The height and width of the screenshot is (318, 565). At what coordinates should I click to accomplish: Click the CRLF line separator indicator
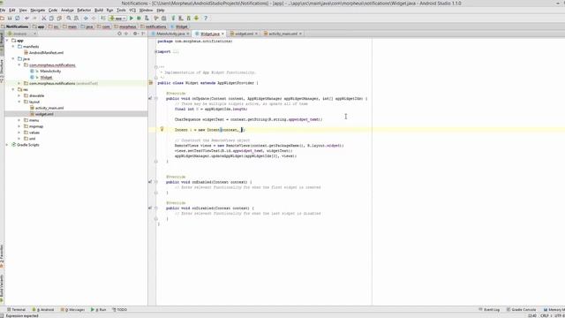click(x=546, y=315)
